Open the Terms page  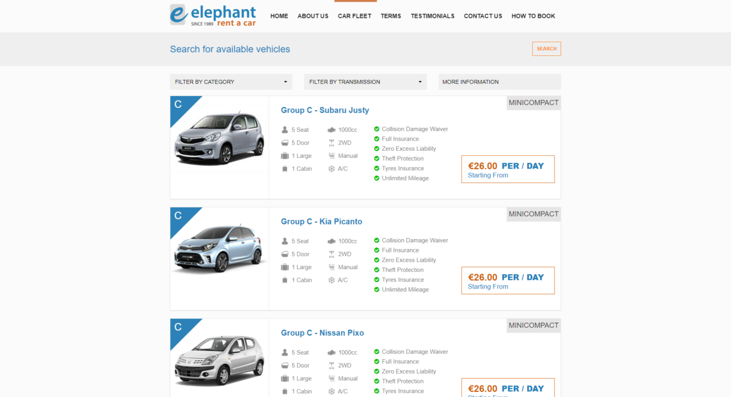pos(391,16)
